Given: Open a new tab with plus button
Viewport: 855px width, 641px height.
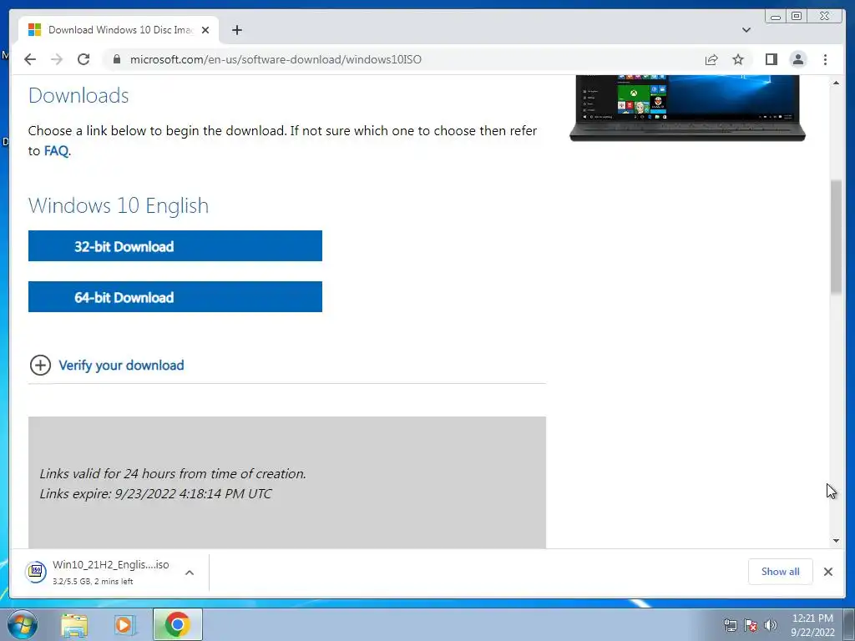Looking at the screenshot, I should pyautogui.click(x=236, y=30).
